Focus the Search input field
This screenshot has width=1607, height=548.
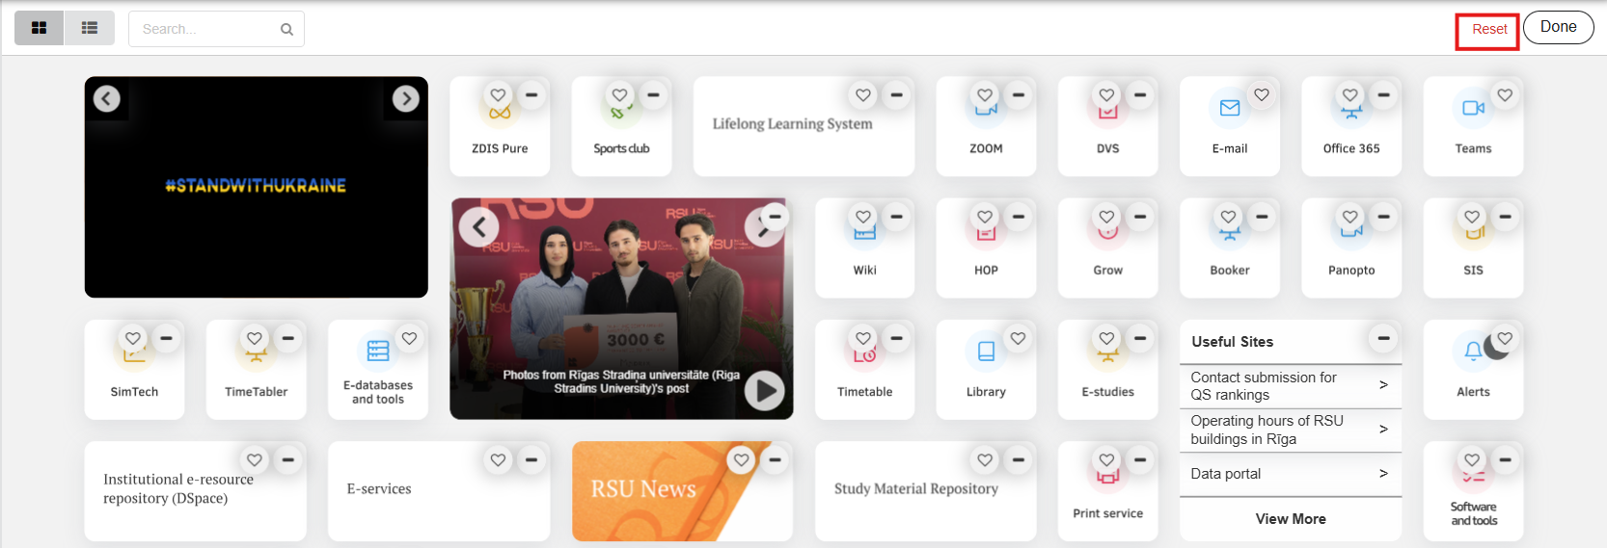[216, 29]
